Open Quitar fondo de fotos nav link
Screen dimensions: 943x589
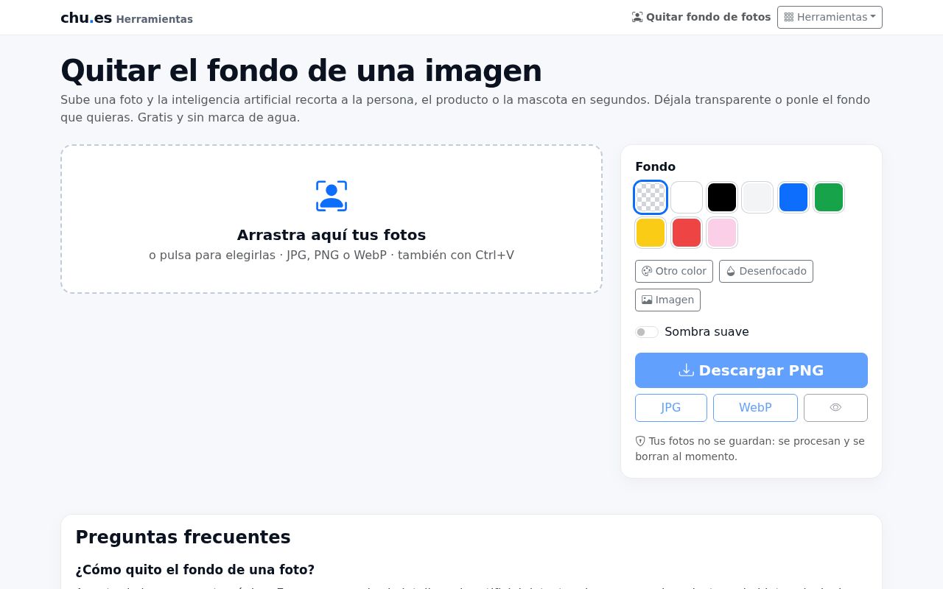[x=701, y=17]
